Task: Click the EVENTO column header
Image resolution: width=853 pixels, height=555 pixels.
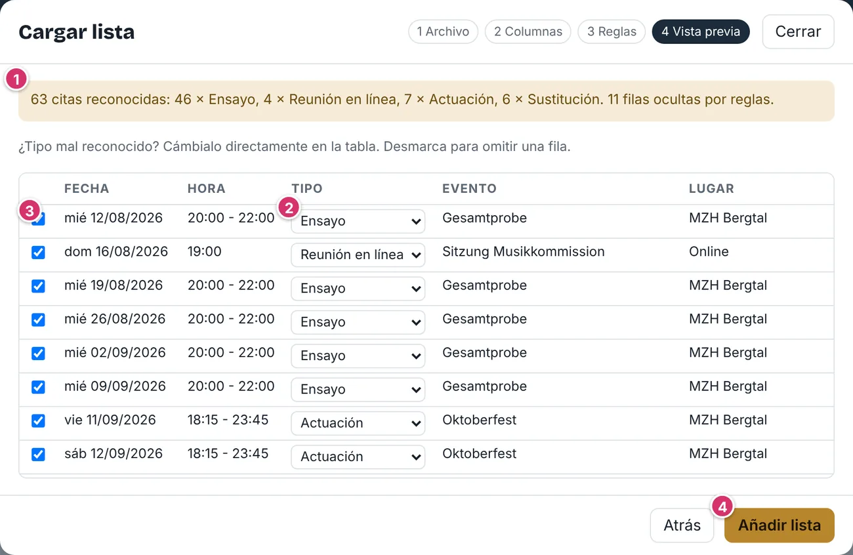Action: [469, 188]
